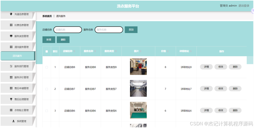Viewport: 254px width, 128px height.
Task: Tick the checkbox for row 店铺名称6
Action: (47, 111)
